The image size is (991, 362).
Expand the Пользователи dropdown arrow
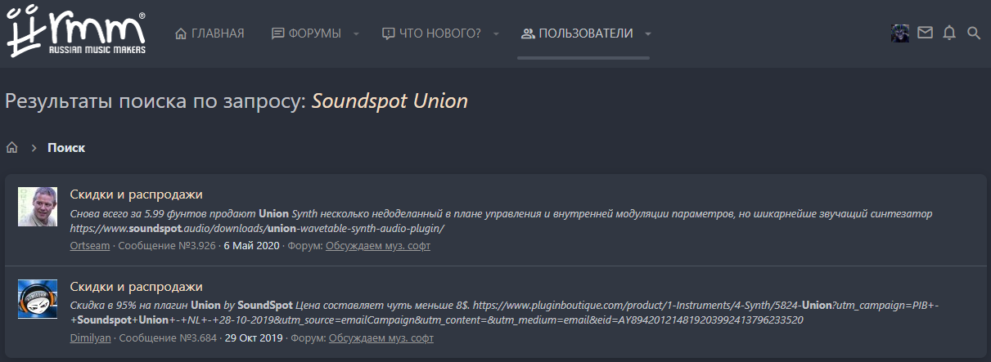[648, 34]
